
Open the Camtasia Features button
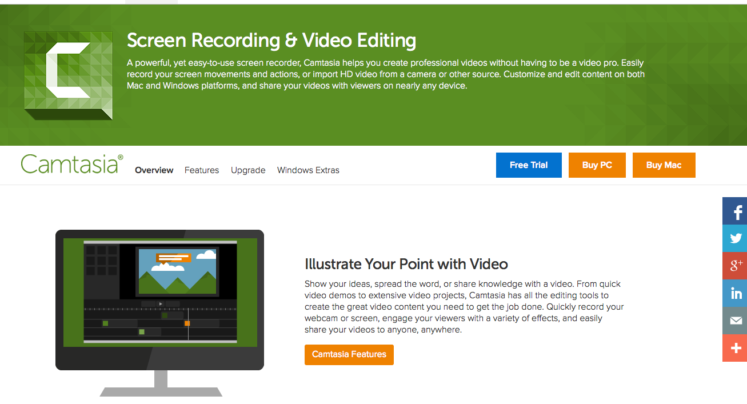349,354
